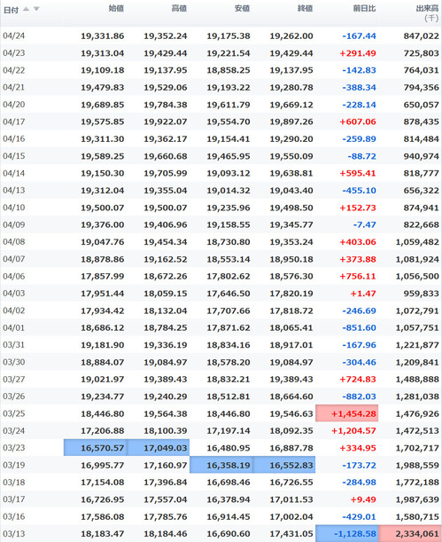Select the highlighted opening value 16,570.57
The width and height of the screenshot is (442, 542).
(x=96, y=448)
